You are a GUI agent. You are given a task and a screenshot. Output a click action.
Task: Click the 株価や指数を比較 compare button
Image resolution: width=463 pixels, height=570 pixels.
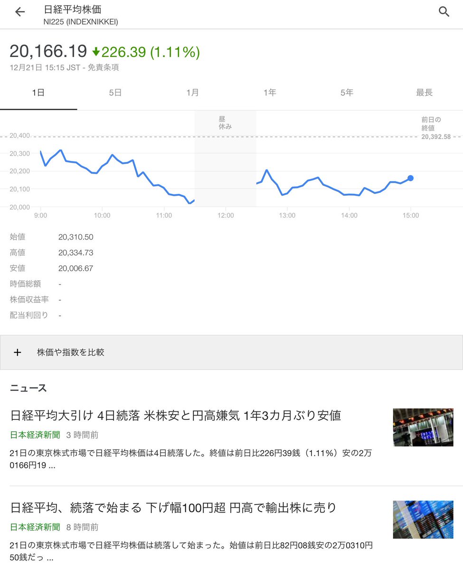click(x=231, y=352)
